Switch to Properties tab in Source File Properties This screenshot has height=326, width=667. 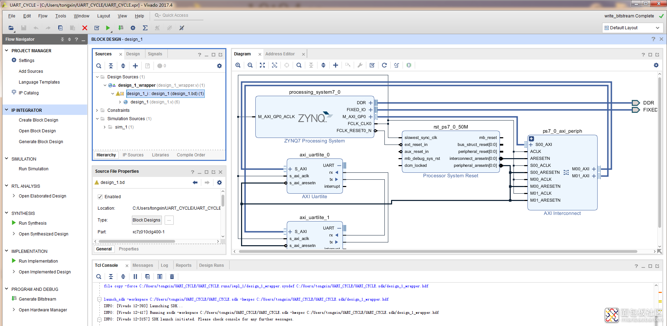[129, 249]
